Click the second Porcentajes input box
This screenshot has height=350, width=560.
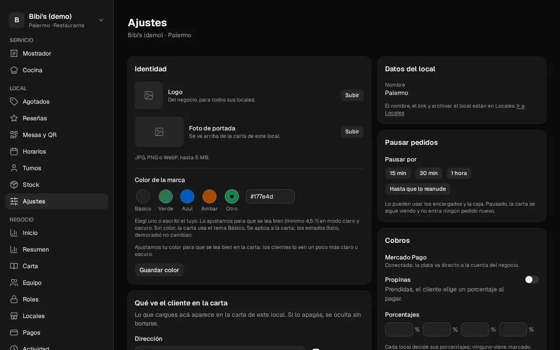coord(437,329)
